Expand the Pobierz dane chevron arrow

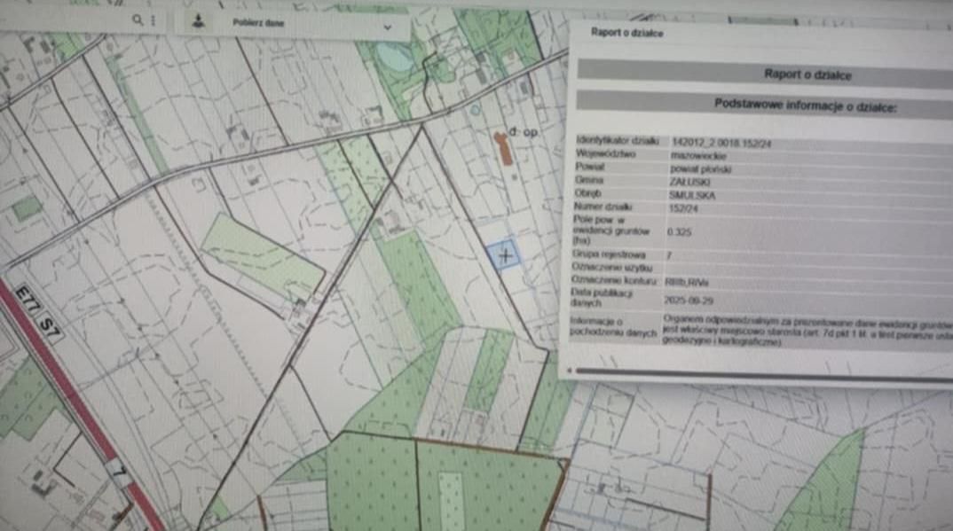click(387, 27)
